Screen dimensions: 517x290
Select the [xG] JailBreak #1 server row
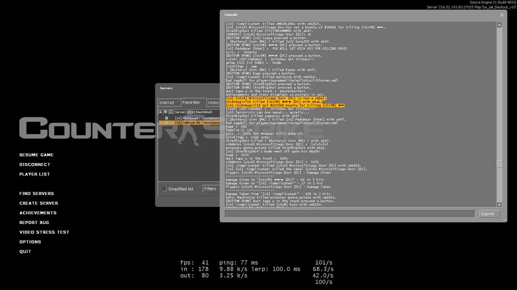(x=189, y=122)
